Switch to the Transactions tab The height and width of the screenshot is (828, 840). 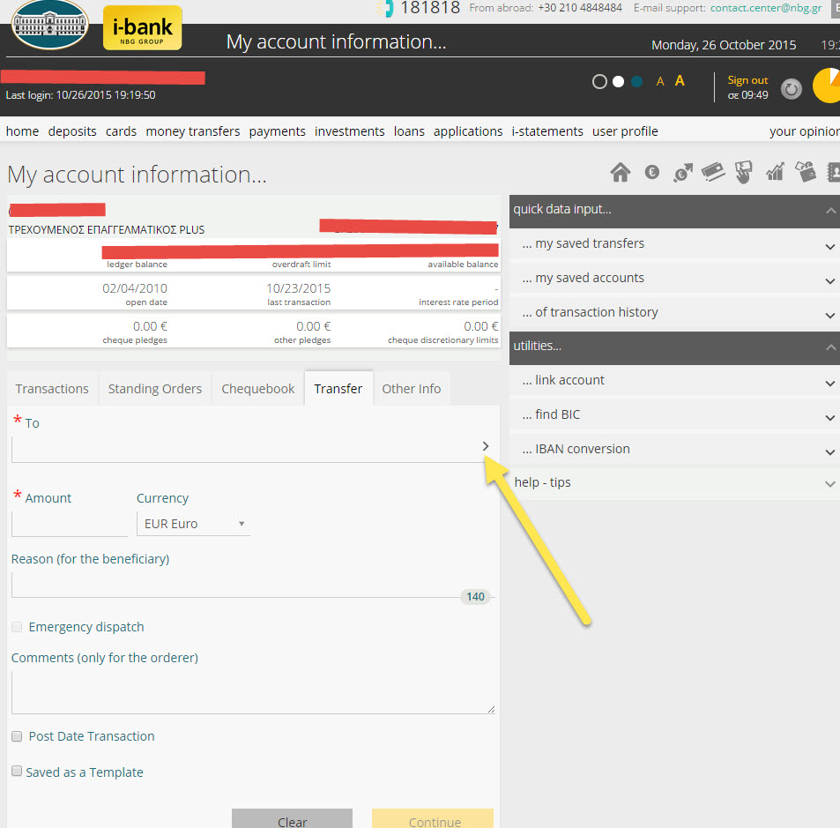[52, 389]
